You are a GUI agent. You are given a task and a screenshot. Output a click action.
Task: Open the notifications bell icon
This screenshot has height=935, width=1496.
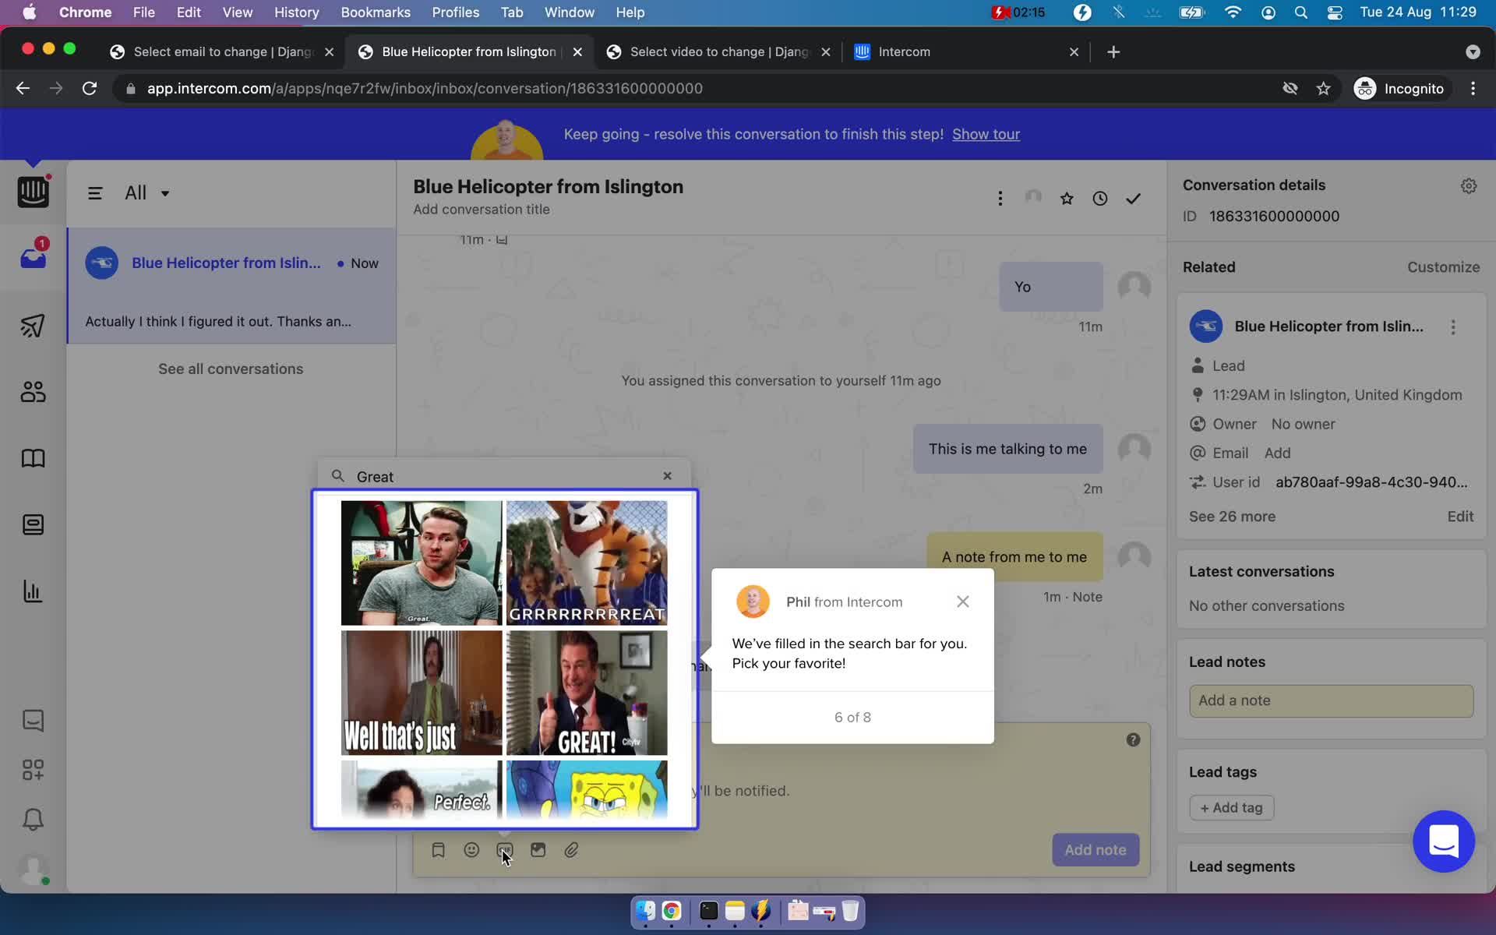[33, 819]
